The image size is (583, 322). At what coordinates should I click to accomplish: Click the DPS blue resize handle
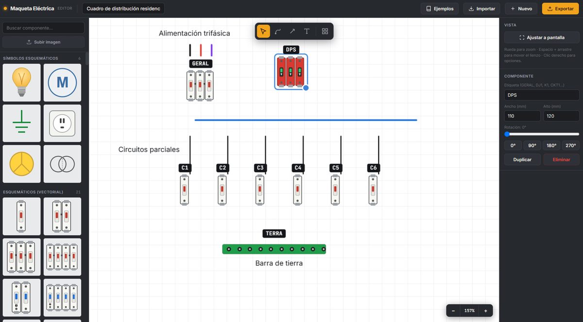[306, 88]
